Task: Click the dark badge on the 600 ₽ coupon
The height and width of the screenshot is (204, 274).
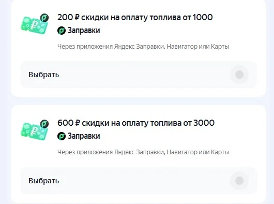Action: point(44,124)
